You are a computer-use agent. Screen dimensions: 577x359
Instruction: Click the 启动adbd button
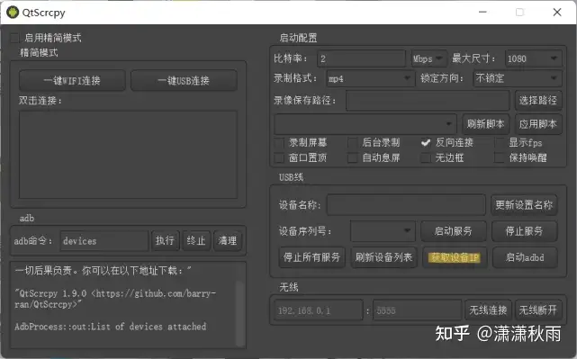tap(525, 257)
